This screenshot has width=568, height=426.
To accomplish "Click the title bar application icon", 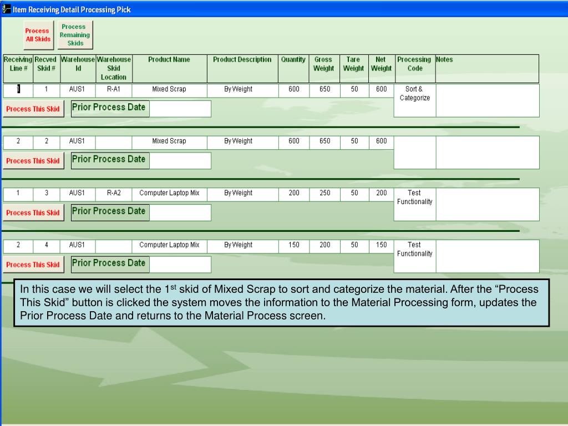I will pos(6,9).
